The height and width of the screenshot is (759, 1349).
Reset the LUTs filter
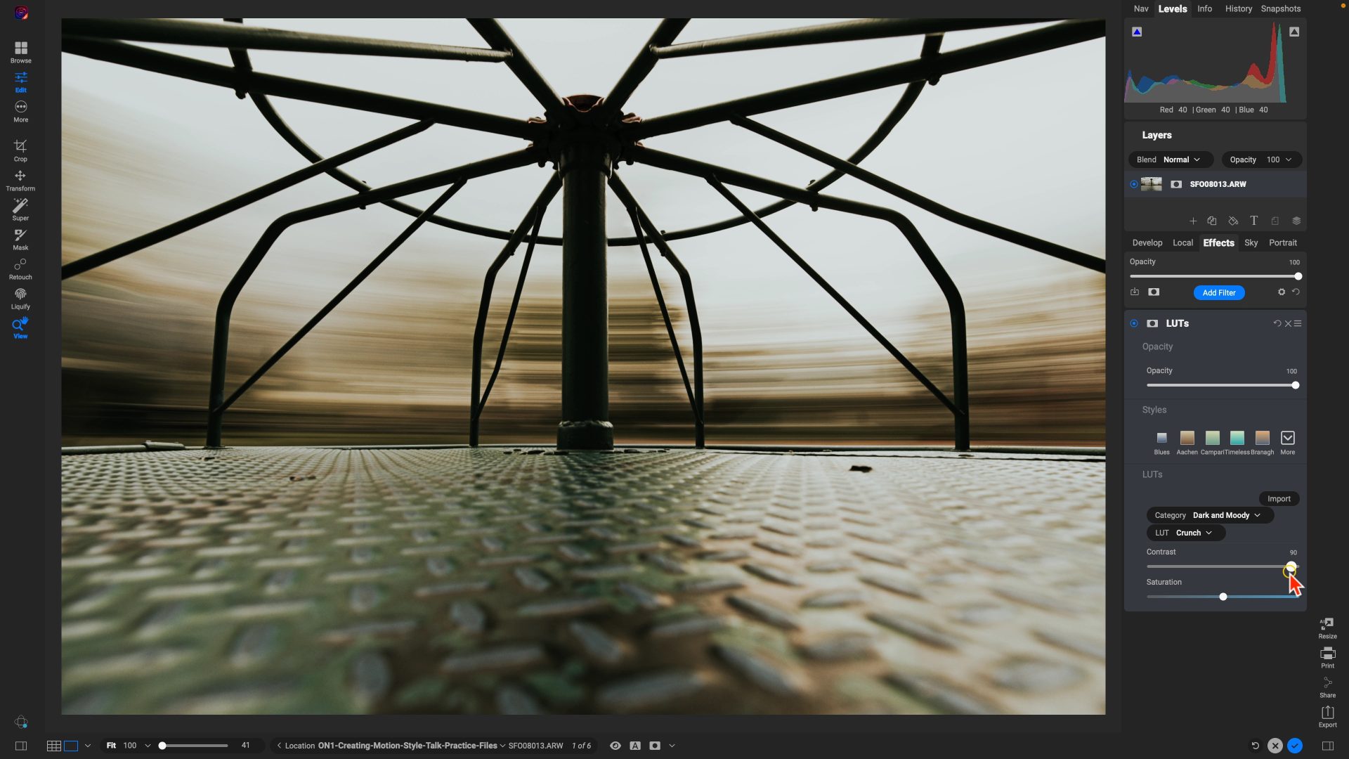tap(1277, 323)
